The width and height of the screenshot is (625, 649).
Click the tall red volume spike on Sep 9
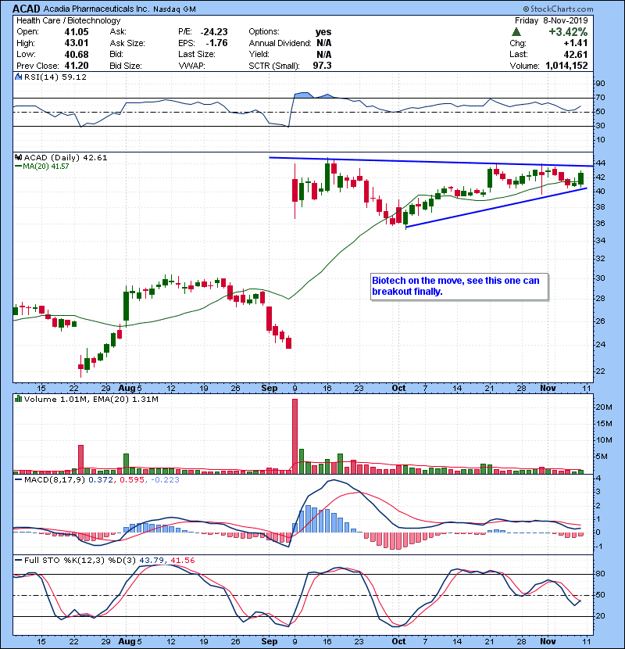295,436
